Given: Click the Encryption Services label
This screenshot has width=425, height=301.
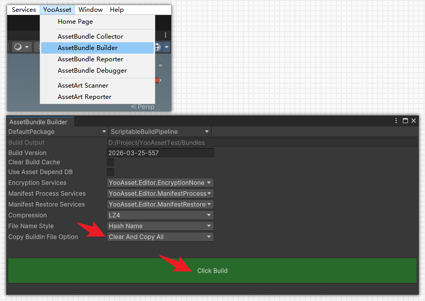Looking at the screenshot, I should [x=38, y=183].
